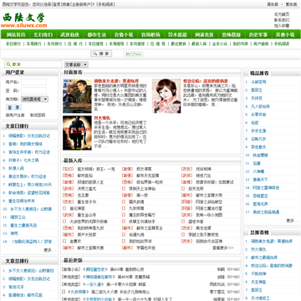The width and height of the screenshot is (301, 301).
Task: Open the 网站首页 navigation tab
Action: coord(16,34)
